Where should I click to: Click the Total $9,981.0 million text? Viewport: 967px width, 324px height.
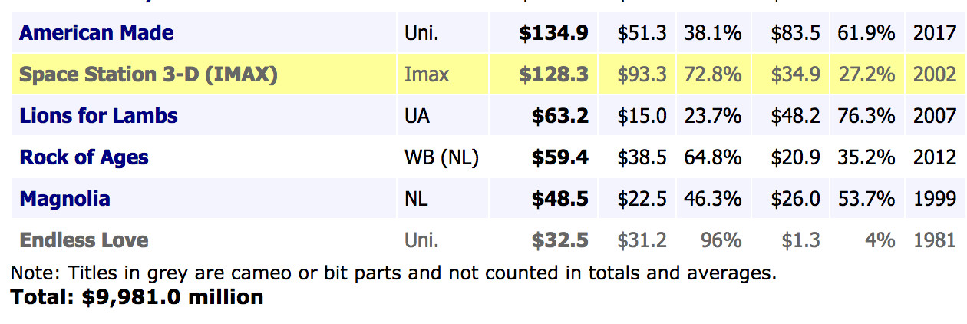[x=137, y=297]
